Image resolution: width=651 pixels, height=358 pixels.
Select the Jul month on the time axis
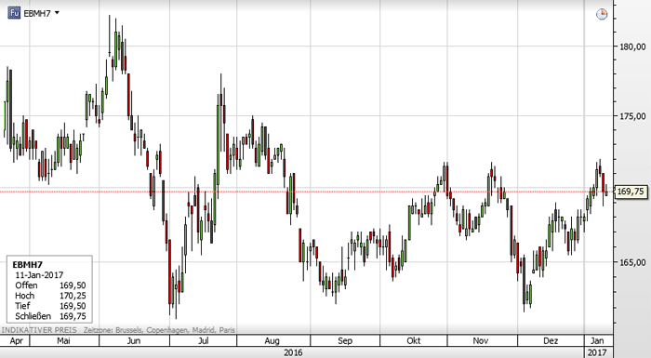click(203, 341)
